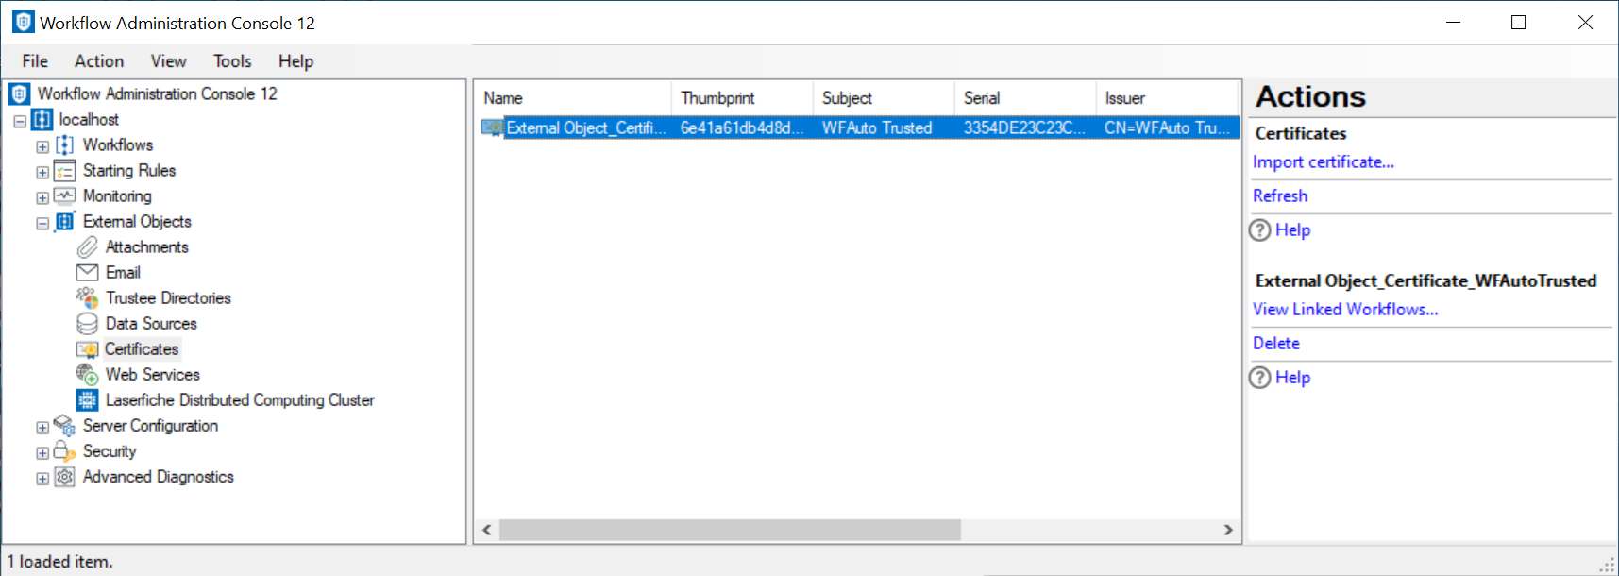Screen dimensions: 1619x576
Task: Open the Tools menu
Action: point(232,61)
